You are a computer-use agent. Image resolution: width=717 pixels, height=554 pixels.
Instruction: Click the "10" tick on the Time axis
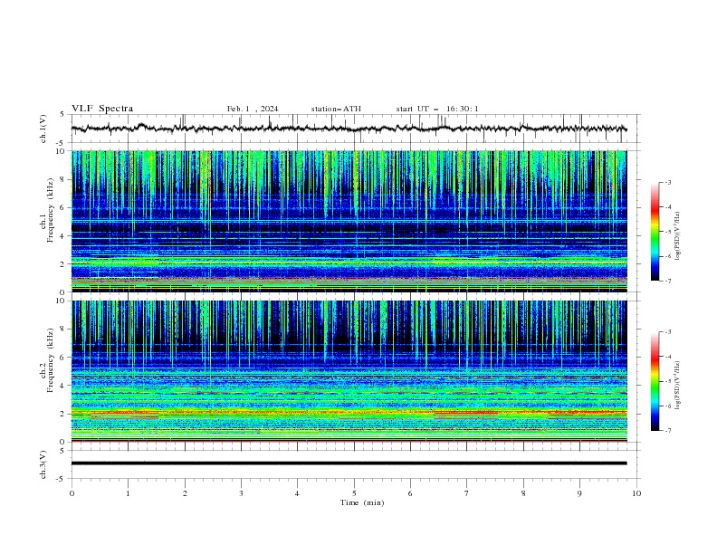(x=636, y=493)
